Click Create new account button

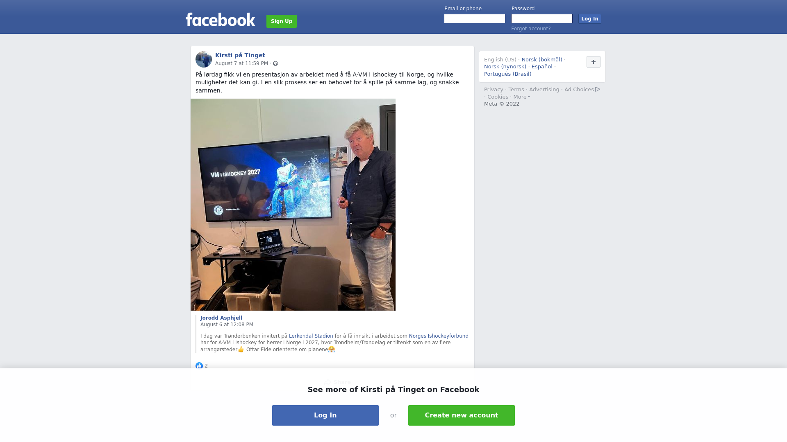pyautogui.click(x=462, y=415)
